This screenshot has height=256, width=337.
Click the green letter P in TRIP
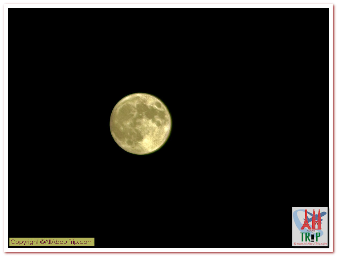point(318,237)
